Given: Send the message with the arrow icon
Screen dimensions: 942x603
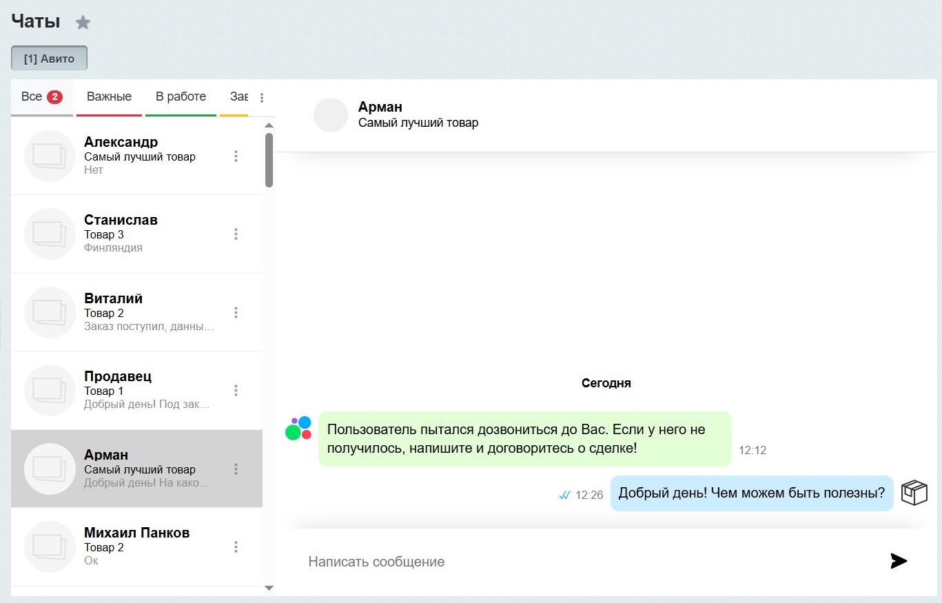Looking at the screenshot, I should [899, 561].
